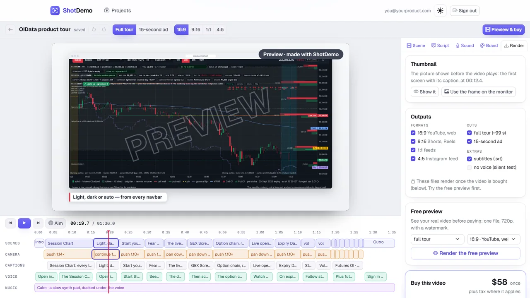530x298 pixels.
Task: Open the Brand panel tab
Action: tap(489, 46)
